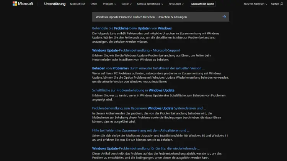Expand the Produkte dropdown
The height and width of the screenshot is (161, 287).
coord(109,4)
